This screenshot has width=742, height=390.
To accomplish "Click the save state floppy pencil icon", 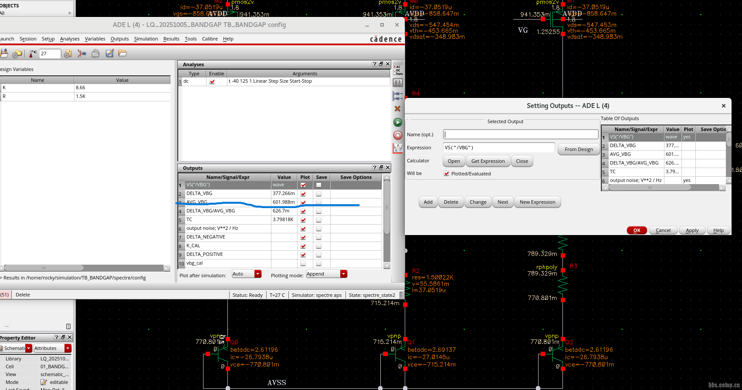I will click(109, 53).
